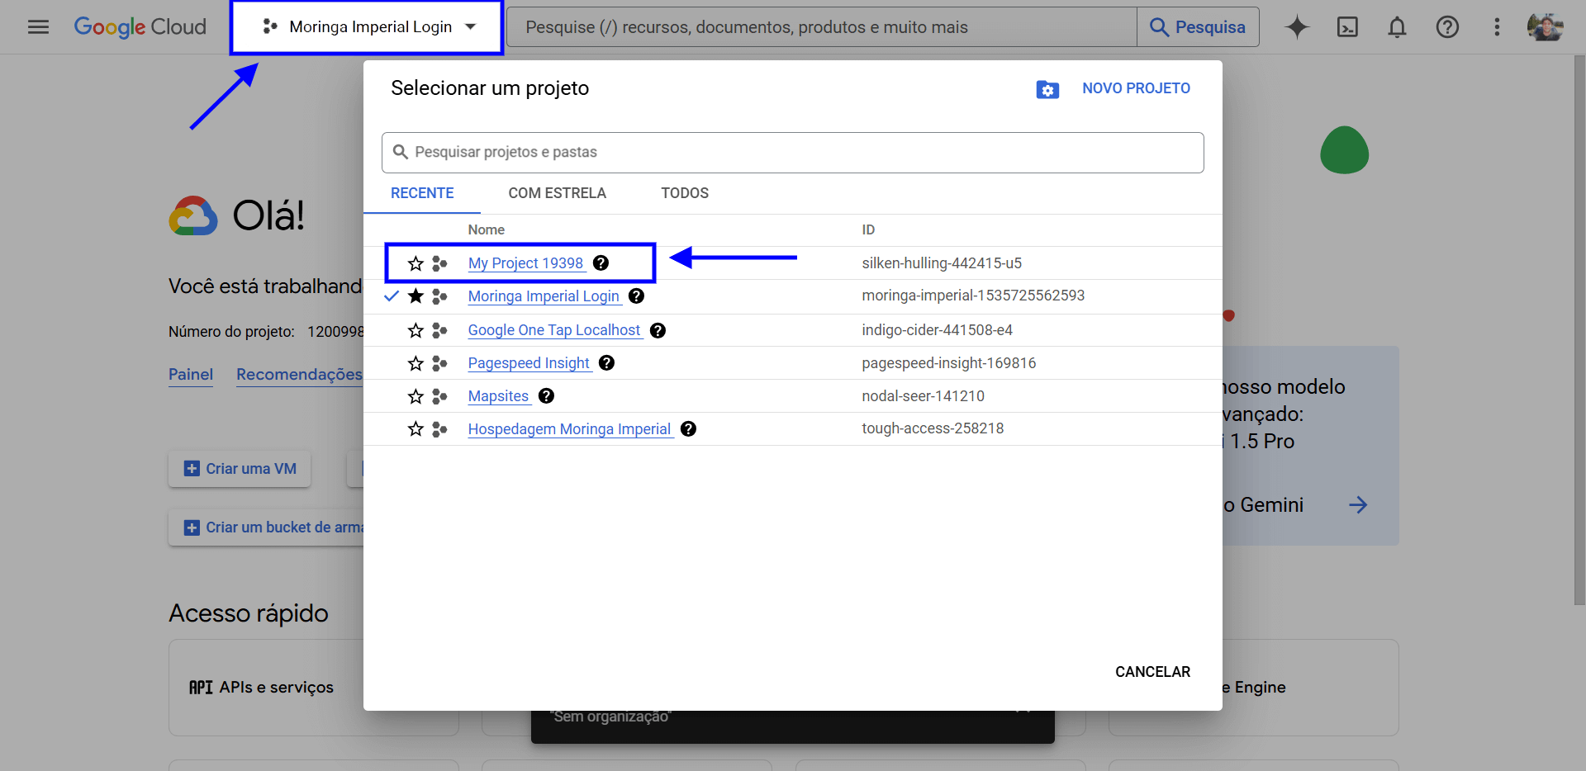Click the Google Cloud logo
The image size is (1586, 771).
[140, 27]
